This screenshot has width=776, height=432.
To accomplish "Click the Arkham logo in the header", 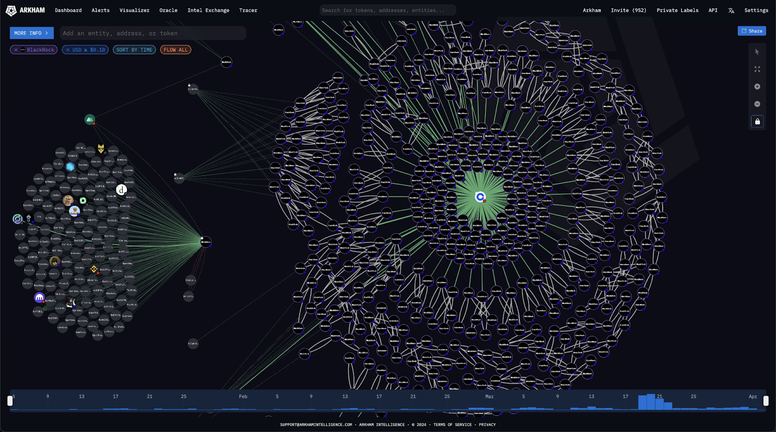I will [25, 10].
